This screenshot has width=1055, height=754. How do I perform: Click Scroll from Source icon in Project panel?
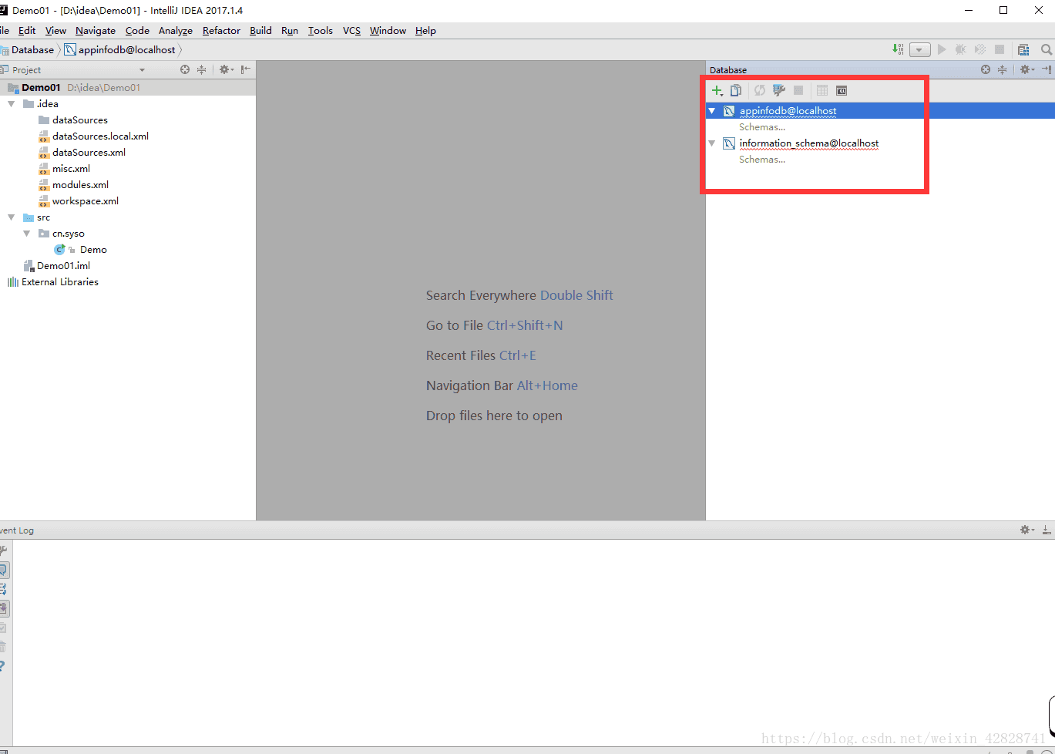pos(185,69)
